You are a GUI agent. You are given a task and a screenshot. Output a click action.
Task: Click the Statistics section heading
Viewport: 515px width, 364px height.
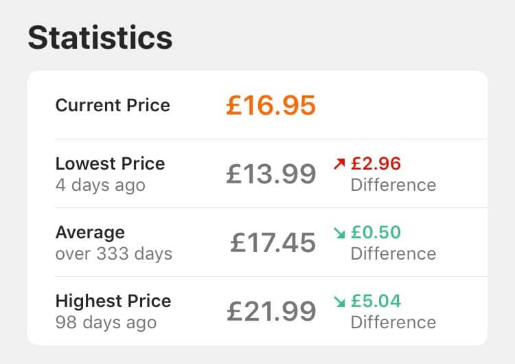click(x=100, y=38)
